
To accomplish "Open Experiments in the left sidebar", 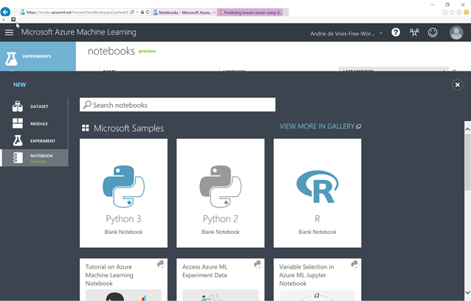I will point(38,56).
